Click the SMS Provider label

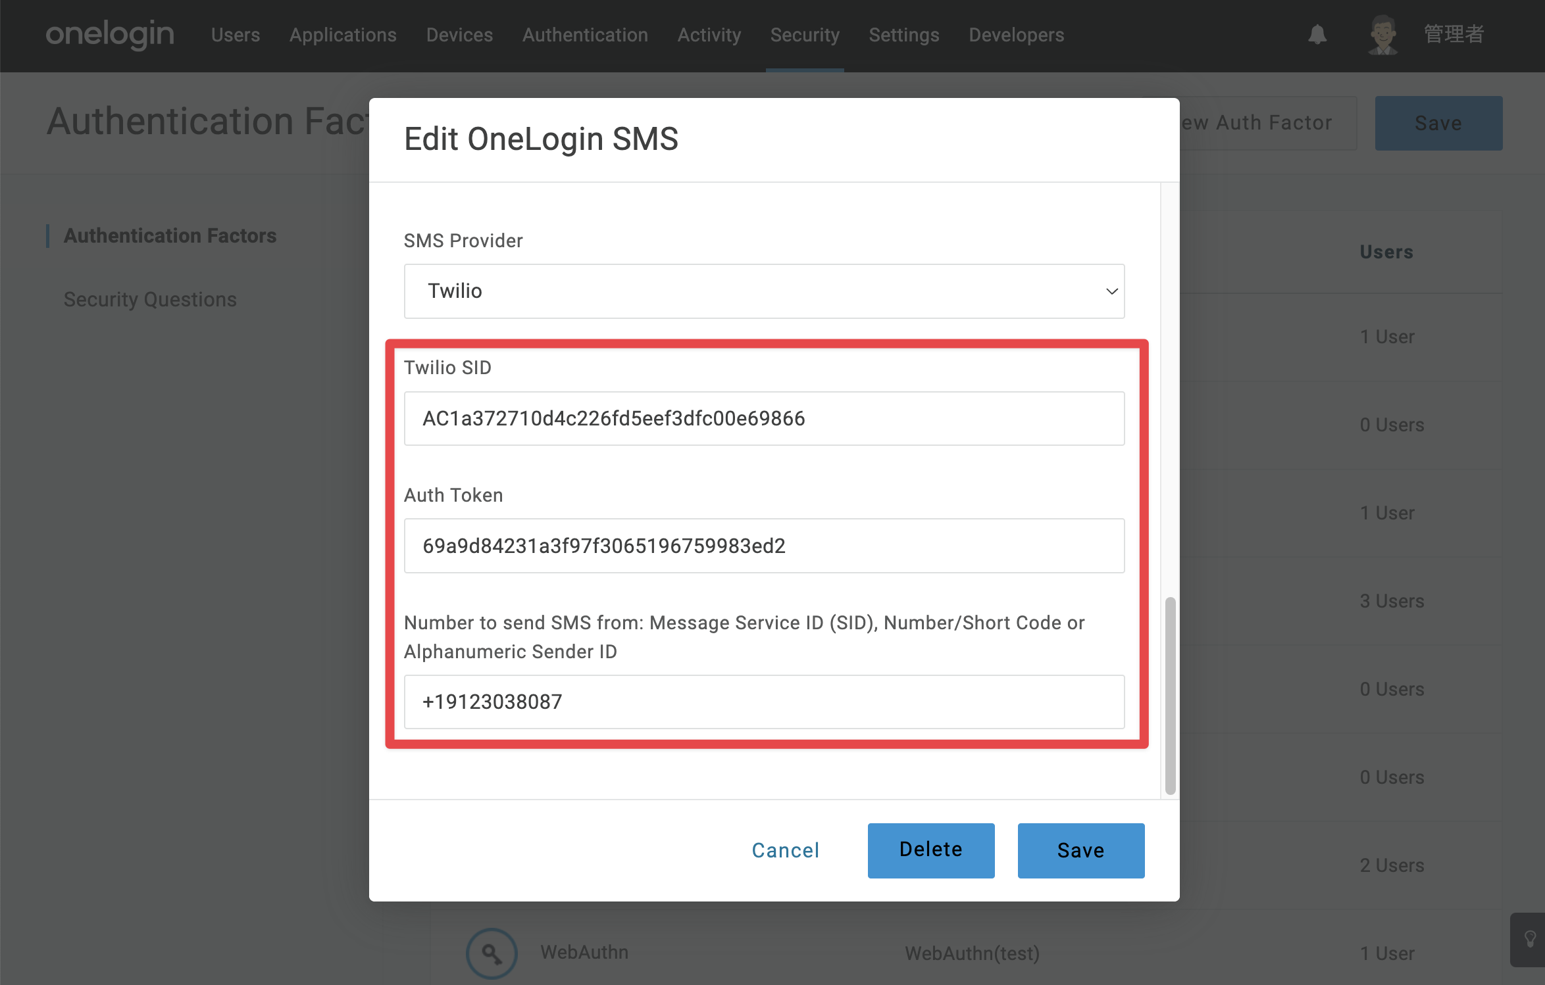click(x=463, y=241)
